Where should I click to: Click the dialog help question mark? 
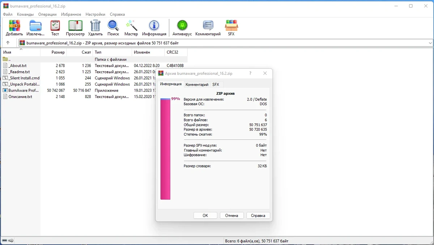point(250,73)
